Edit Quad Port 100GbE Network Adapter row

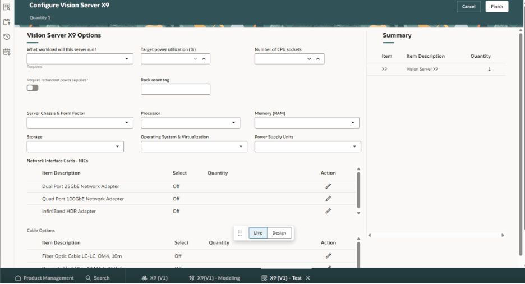click(328, 199)
